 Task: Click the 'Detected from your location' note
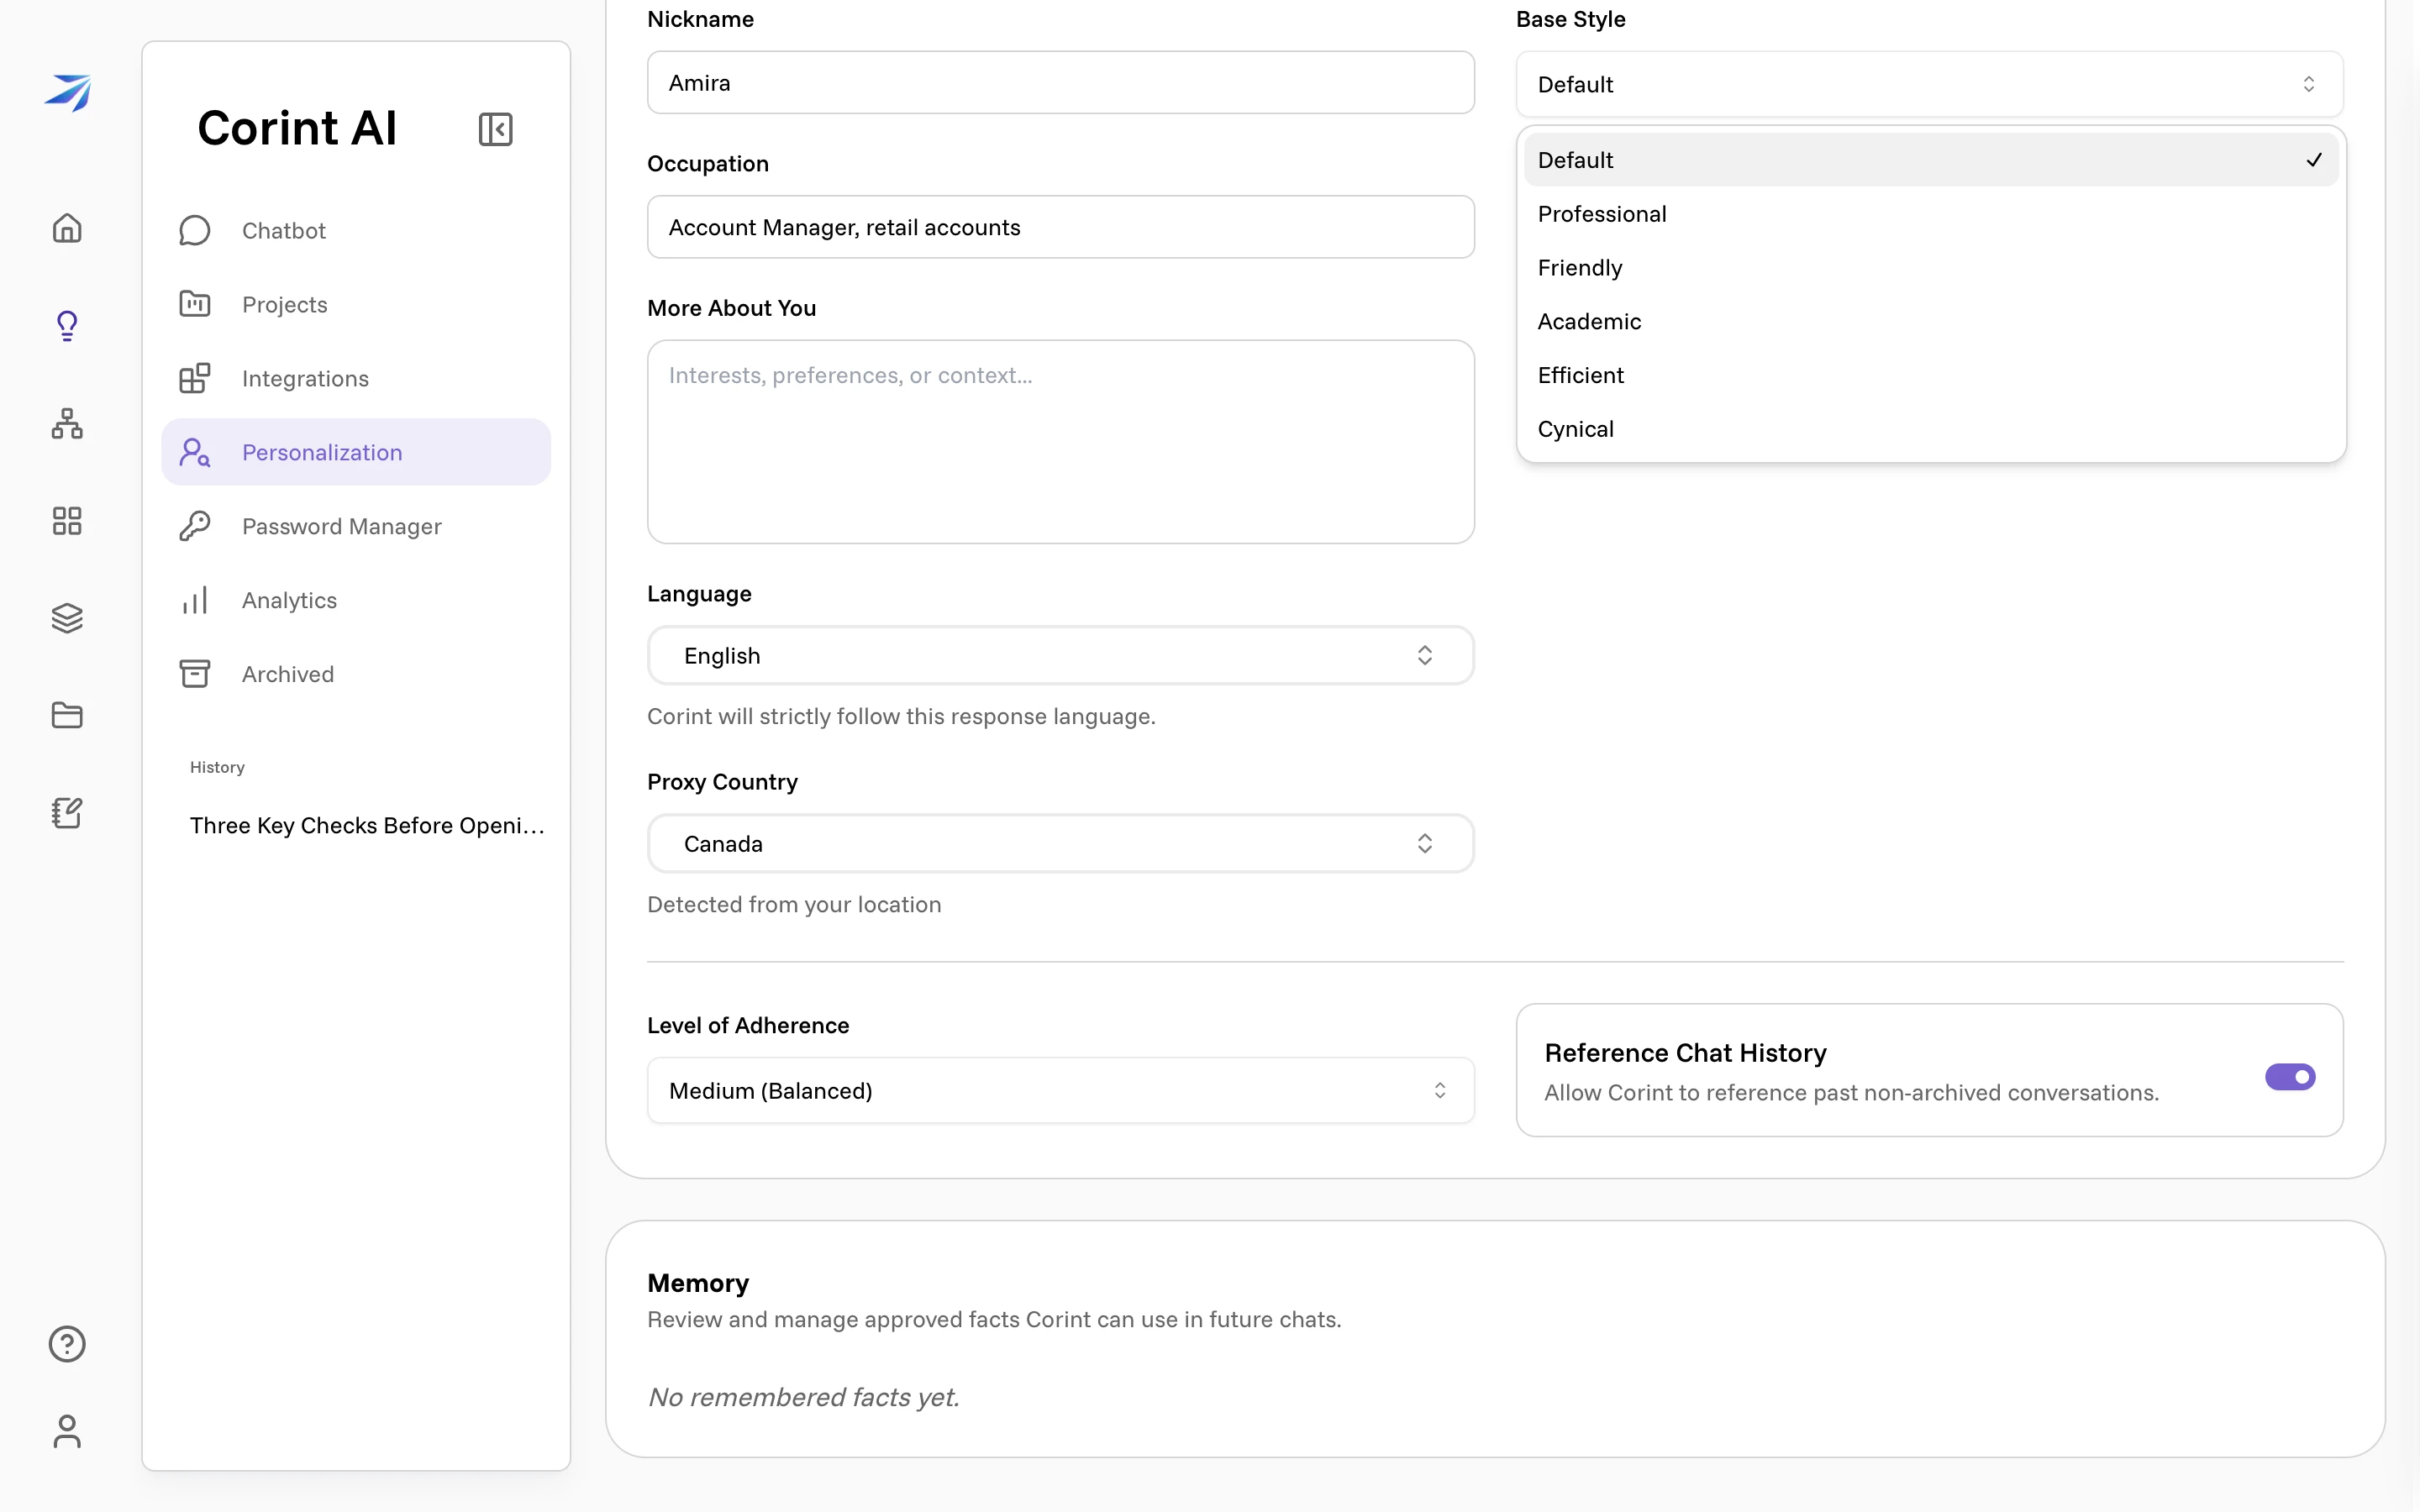(x=794, y=904)
